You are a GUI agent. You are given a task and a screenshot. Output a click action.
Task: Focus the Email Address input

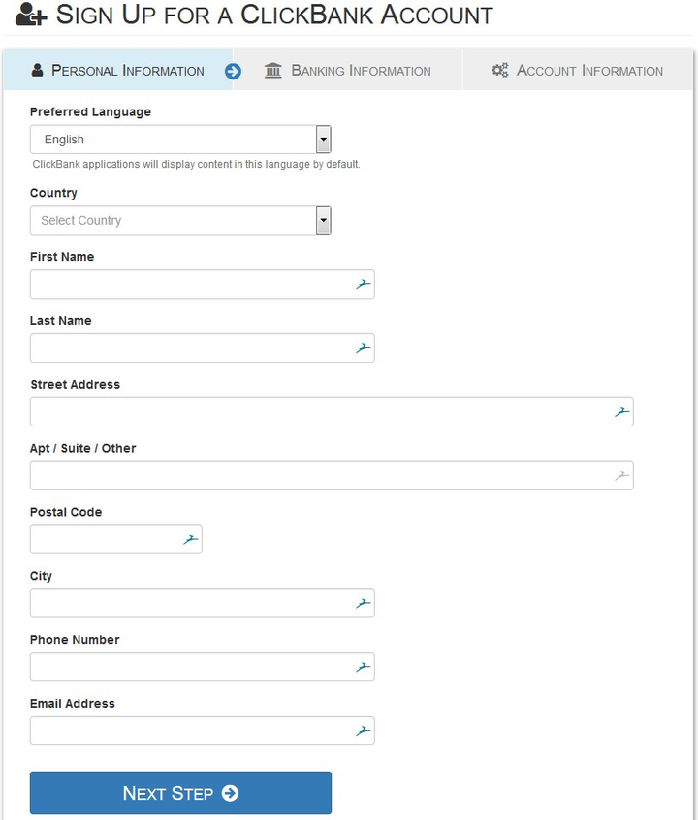202,731
